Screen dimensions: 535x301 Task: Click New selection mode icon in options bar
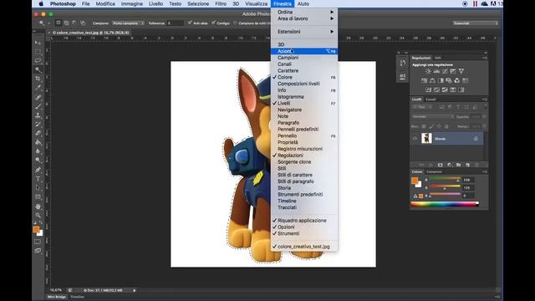click(x=59, y=23)
